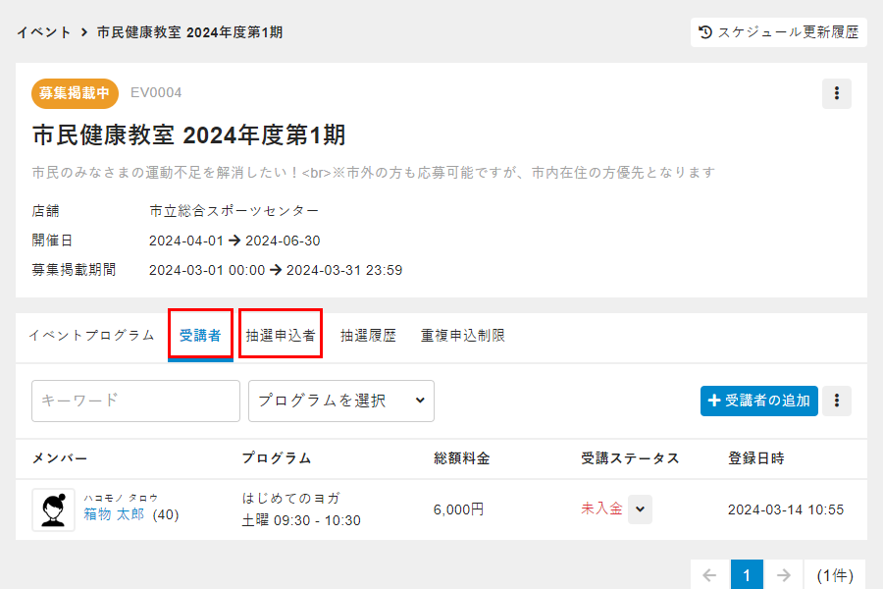Screen dimensions: 883x589
Task: Expand the 未入金 status dropdown arrow
Action: tap(640, 509)
